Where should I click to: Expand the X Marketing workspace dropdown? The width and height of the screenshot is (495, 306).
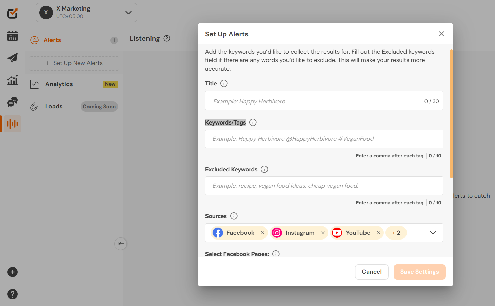[128, 13]
